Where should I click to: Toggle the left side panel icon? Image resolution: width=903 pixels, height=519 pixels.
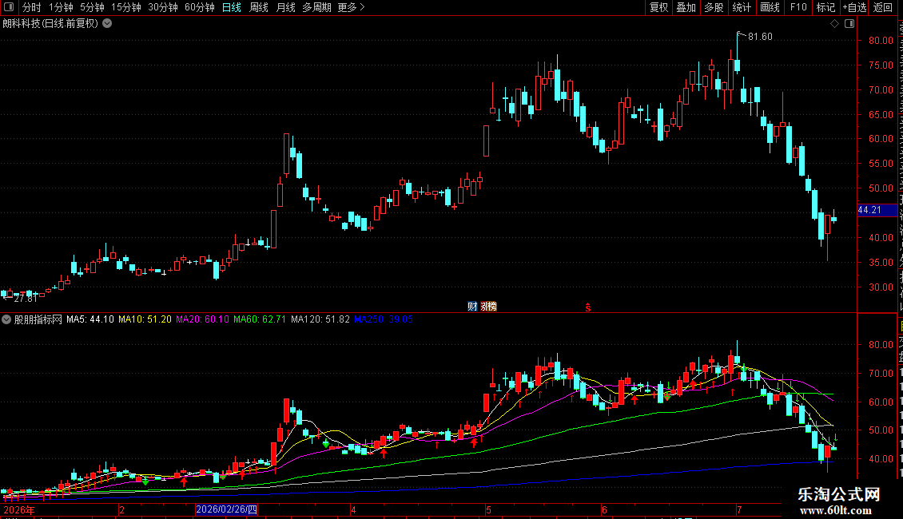point(9,7)
